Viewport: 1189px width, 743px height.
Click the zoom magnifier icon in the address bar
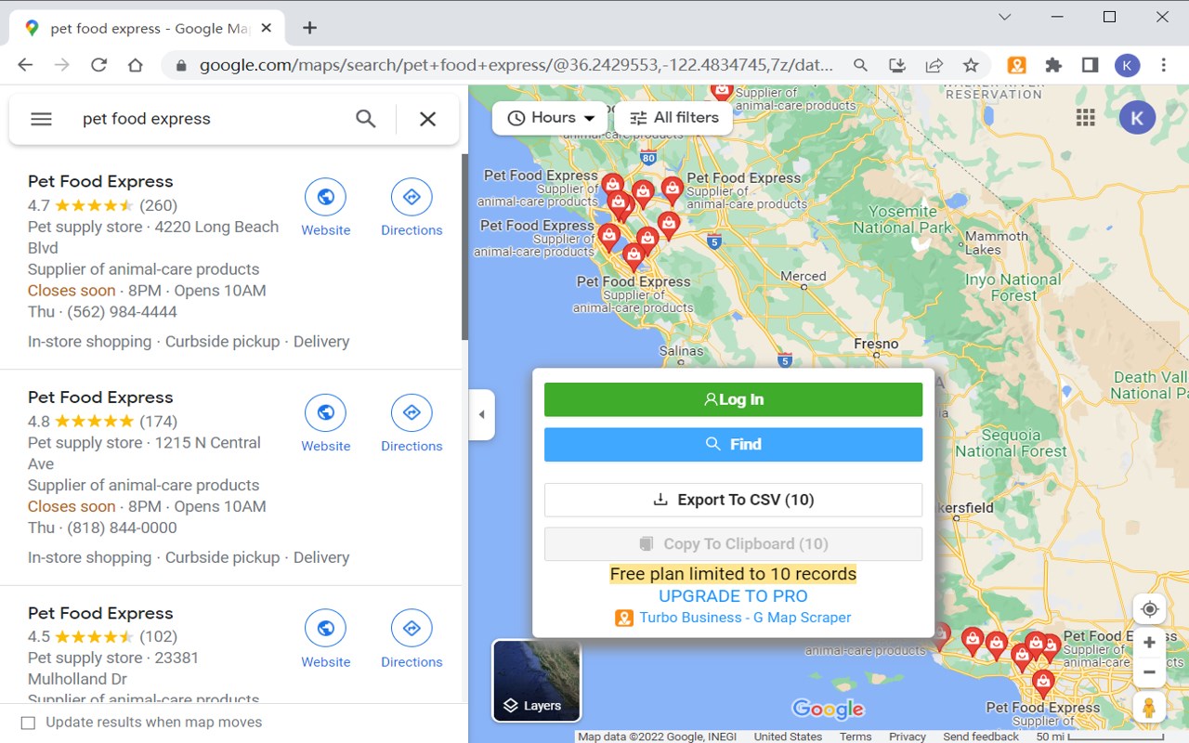(x=861, y=65)
